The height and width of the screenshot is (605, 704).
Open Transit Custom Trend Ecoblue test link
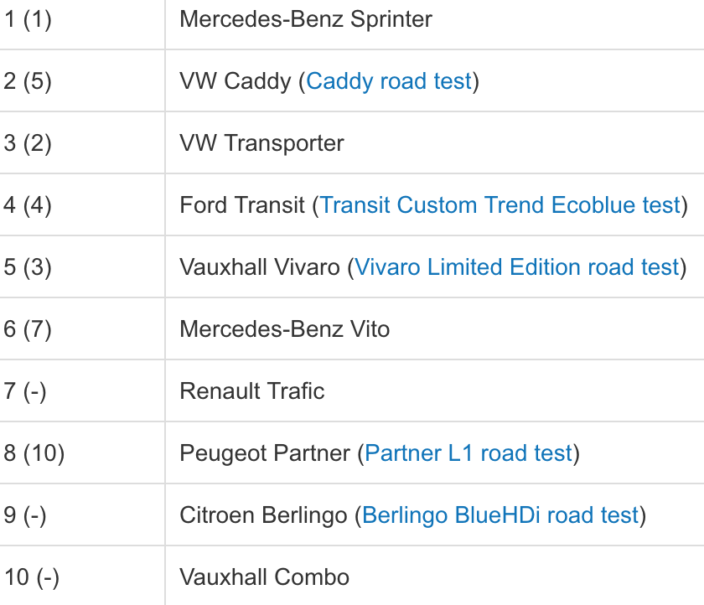(500, 205)
